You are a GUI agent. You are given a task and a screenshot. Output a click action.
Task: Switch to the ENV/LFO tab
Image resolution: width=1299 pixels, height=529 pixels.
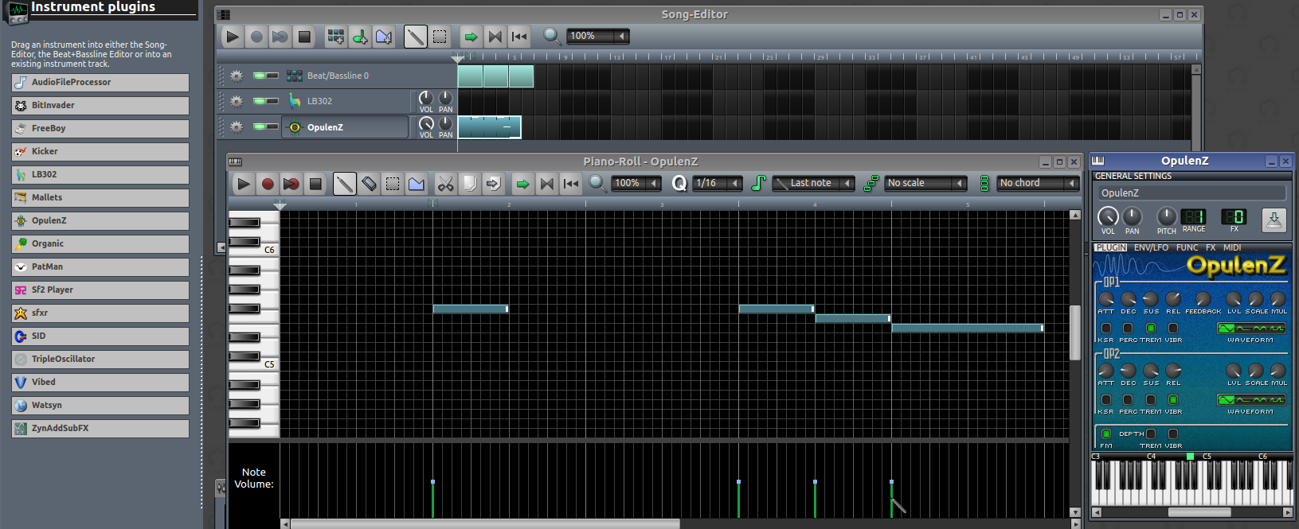point(1151,247)
